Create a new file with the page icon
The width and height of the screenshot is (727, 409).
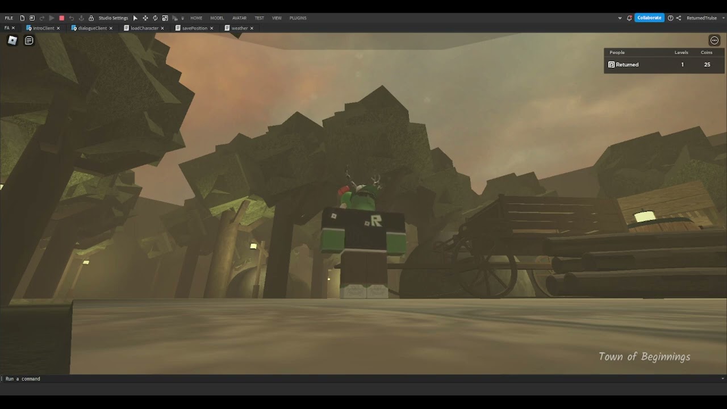[x=22, y=18]
